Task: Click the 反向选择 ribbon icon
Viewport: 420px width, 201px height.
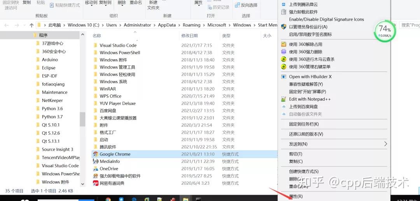Action: click(237, 5)
